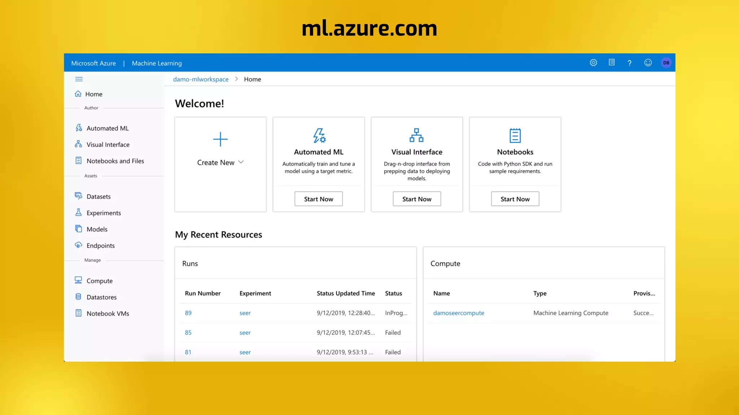
Task: Expand the Create New dropdown chevron
Action: pos(241,162)
